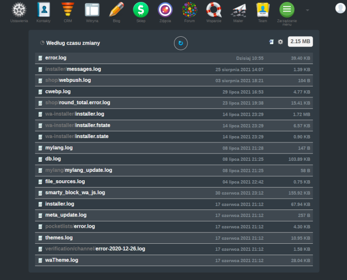This screenshot has height=280, width=347.
Task: Open the Blog pencil app
Action: coord(116,10)
